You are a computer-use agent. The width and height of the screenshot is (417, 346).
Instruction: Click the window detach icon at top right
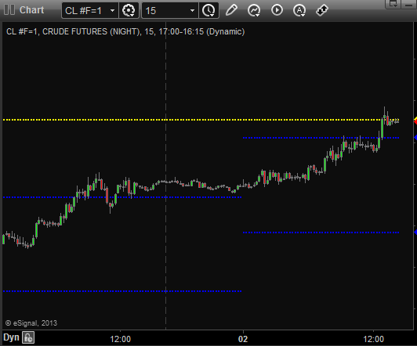(393, 4)
